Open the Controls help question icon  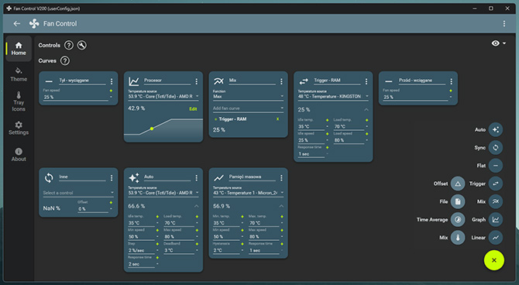coord(68,45)
